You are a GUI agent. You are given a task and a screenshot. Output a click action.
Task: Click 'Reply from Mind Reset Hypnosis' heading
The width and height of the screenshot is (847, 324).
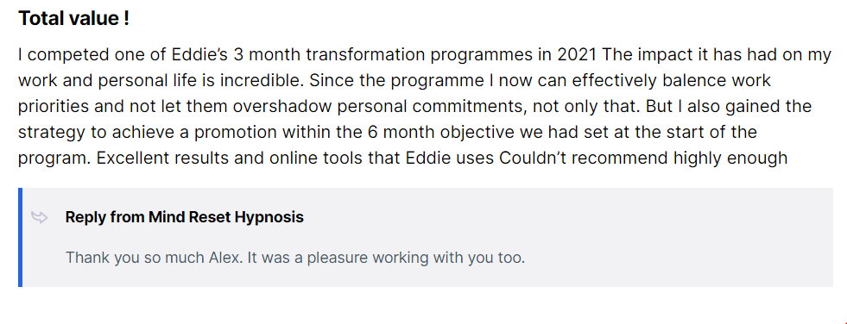[x=184, y=217]
